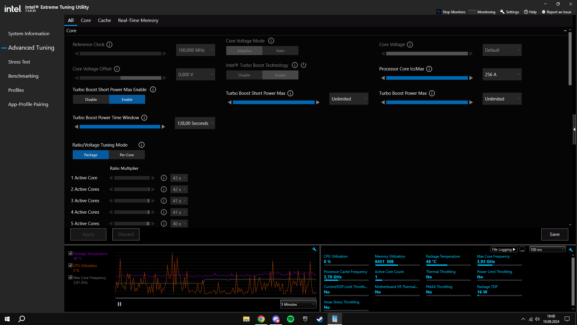Click Stop Monitors icon in top bar

(439, 12)
